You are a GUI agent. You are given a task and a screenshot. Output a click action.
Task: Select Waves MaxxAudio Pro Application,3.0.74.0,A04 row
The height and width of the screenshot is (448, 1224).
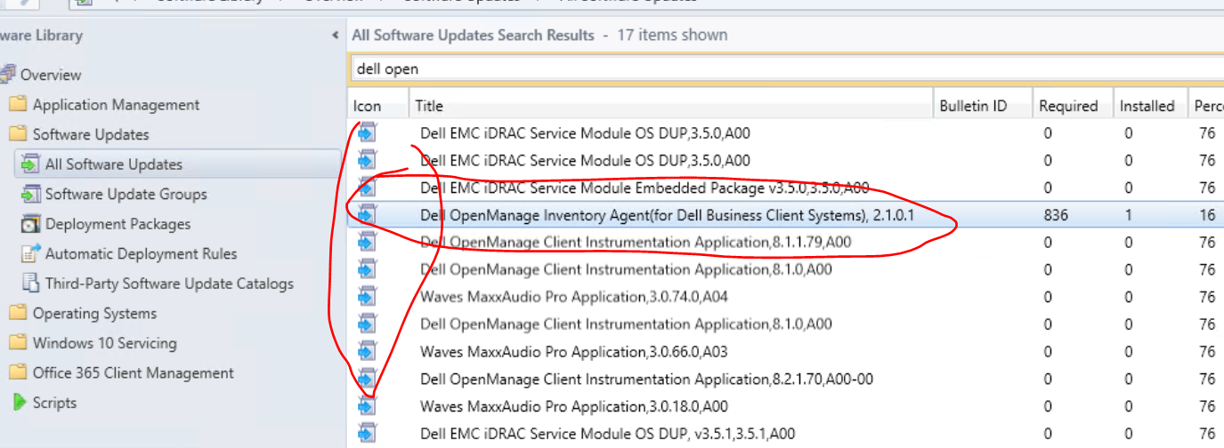[785, 297]
